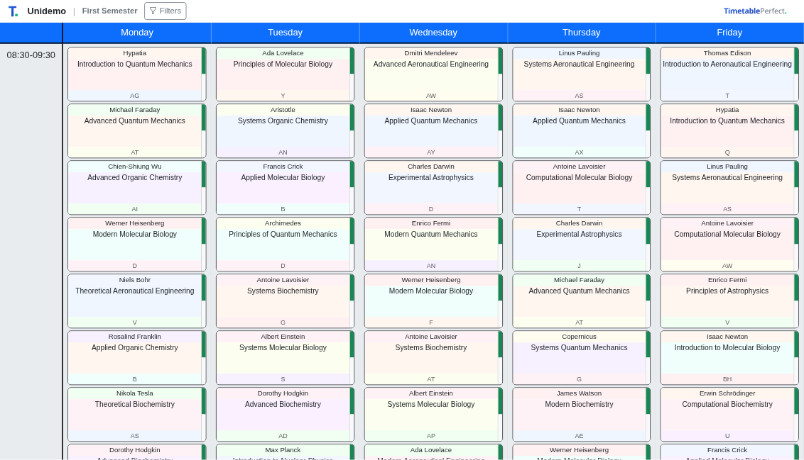The image size is (804, 460).
Task: Open Tuesday Albert Einstein Systems Molecular Biology card
Action: (285, 358)
